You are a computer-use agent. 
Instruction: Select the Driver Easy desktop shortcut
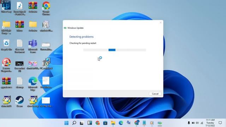[6, 7]
